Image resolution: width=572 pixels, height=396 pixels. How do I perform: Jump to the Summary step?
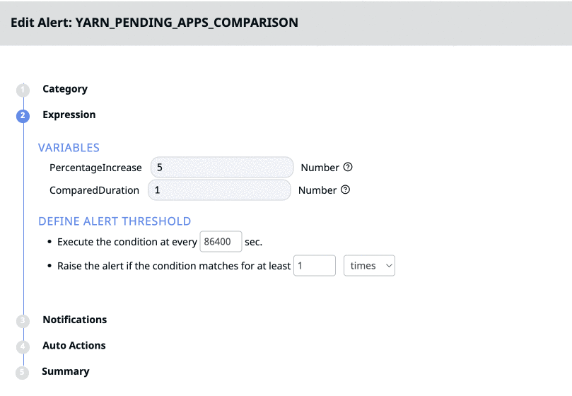[x=66, y=371]
